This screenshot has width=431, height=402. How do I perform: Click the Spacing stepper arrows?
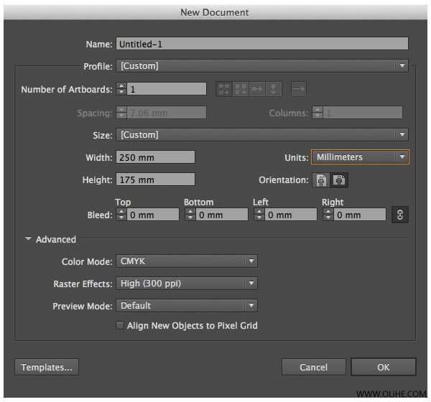pyautogui.click(x=121, y=113)
